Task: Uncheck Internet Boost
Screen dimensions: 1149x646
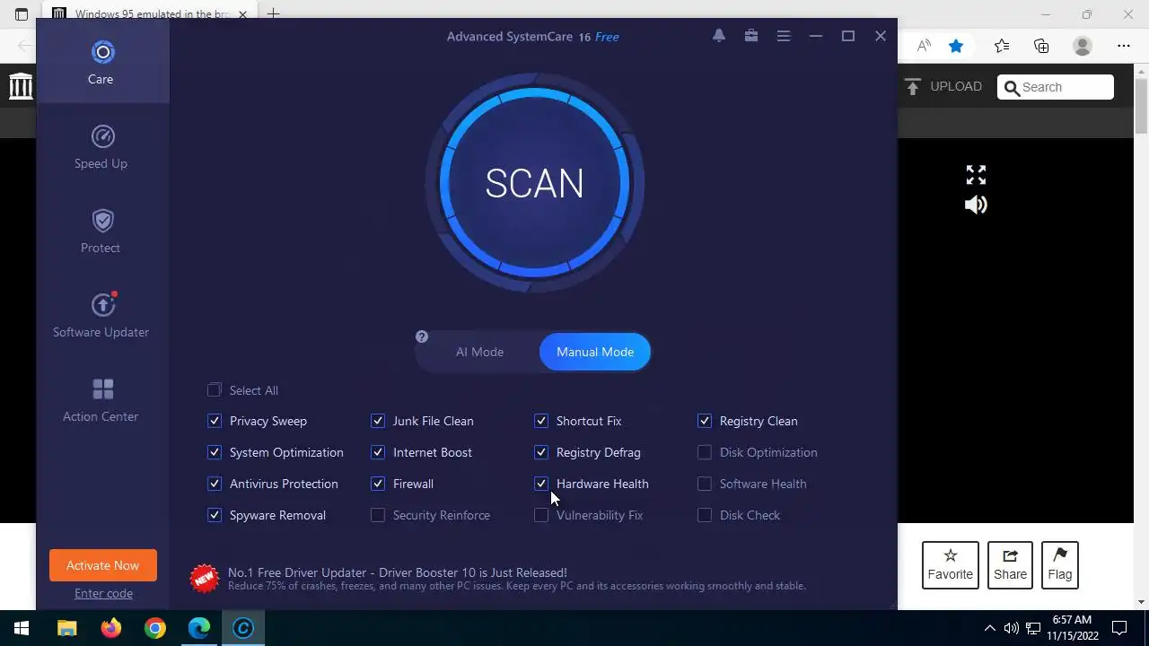Action: click(x=378, y=452)
